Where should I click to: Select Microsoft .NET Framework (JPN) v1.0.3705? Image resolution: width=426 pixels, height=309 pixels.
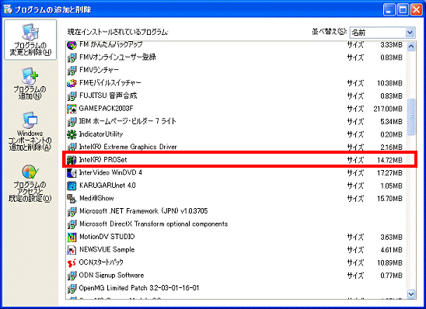click(236, 211)
